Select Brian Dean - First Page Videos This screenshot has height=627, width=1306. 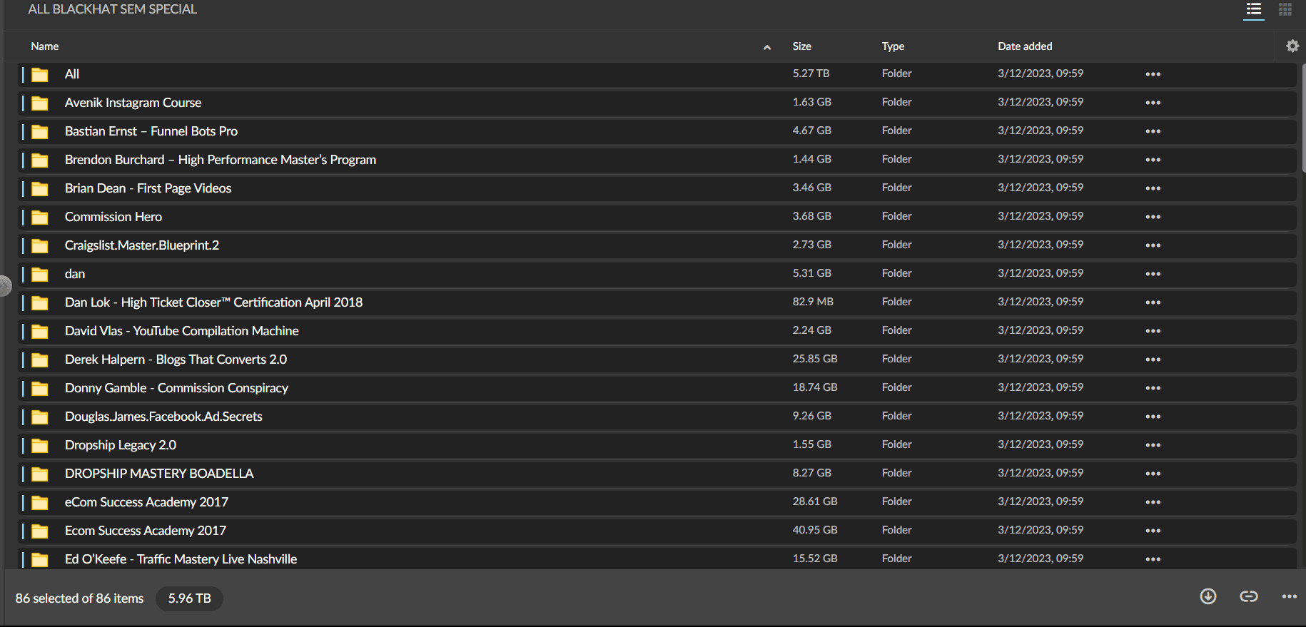coord(148,188)
